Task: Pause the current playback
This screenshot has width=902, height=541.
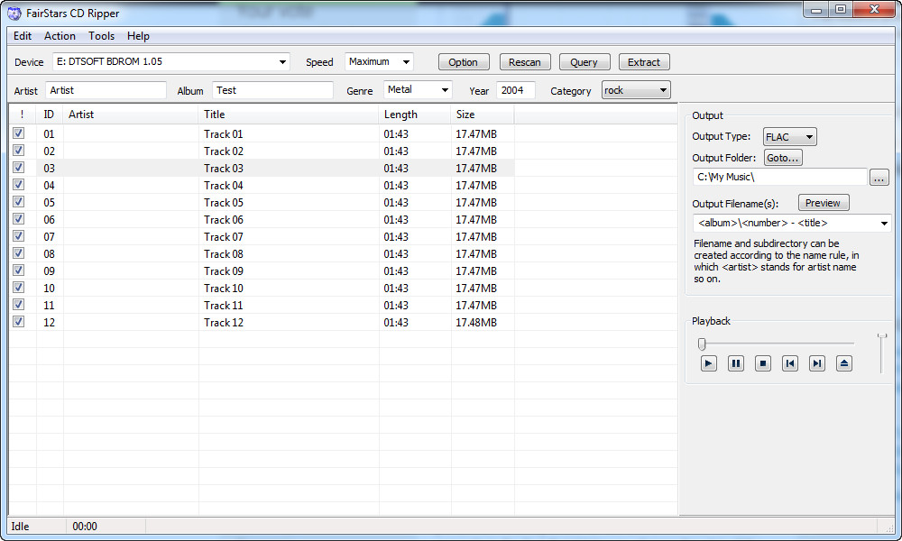Action: pos(735,363)
